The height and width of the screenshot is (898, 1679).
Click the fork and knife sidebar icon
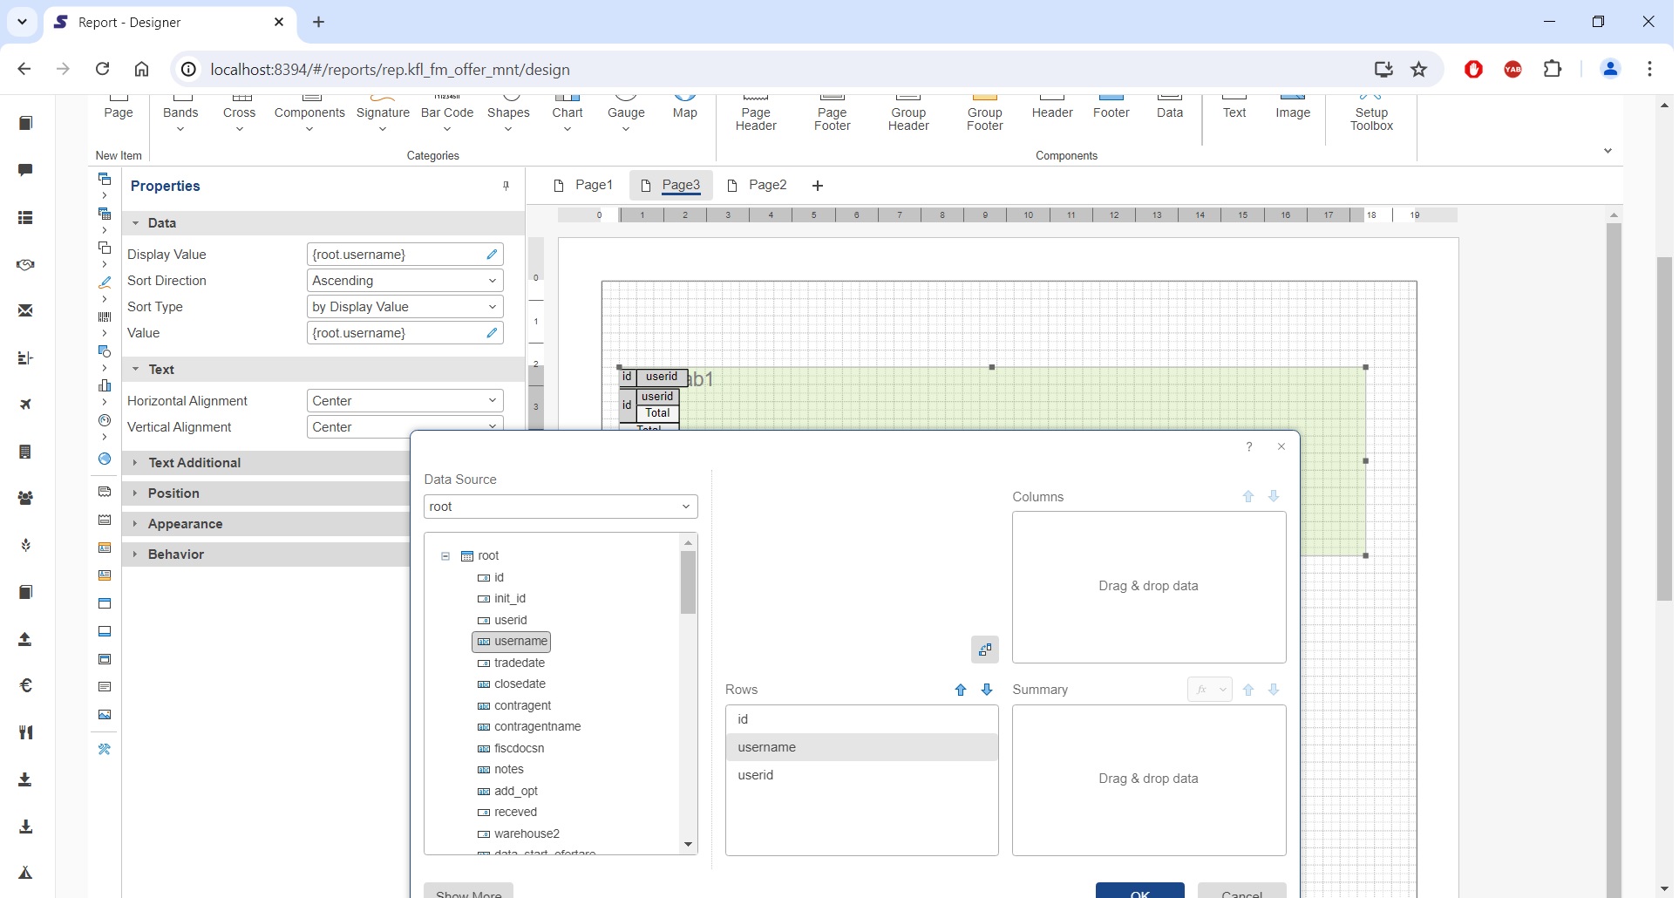click(x=25, y=732)
